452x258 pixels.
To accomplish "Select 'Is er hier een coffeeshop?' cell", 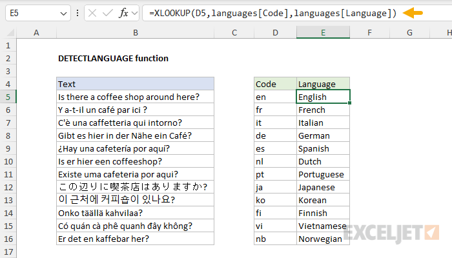I will (135, 161).
